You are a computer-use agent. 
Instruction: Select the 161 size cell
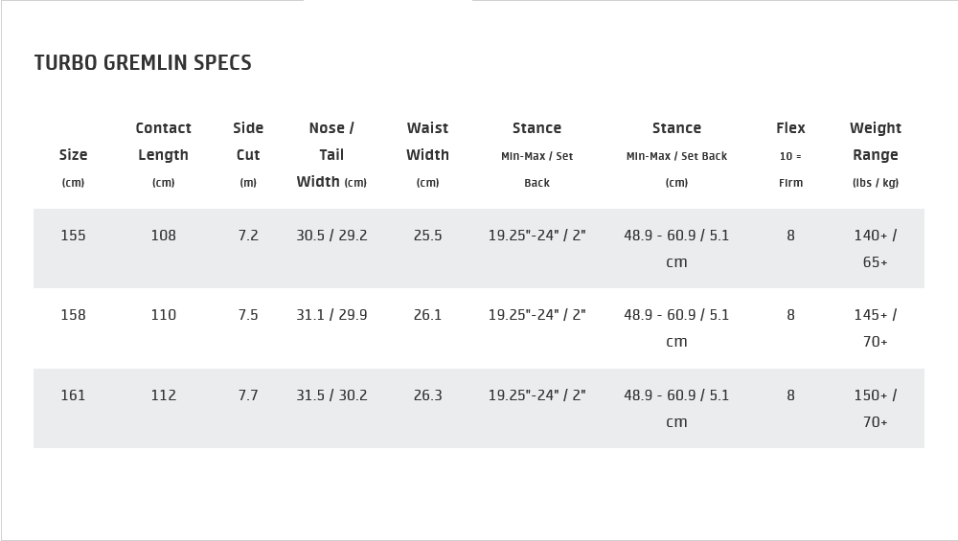[x=73, y=395]
